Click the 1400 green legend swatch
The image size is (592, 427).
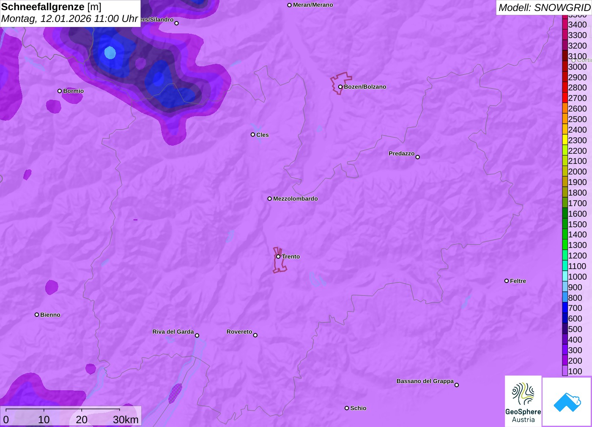pos(565,234)
